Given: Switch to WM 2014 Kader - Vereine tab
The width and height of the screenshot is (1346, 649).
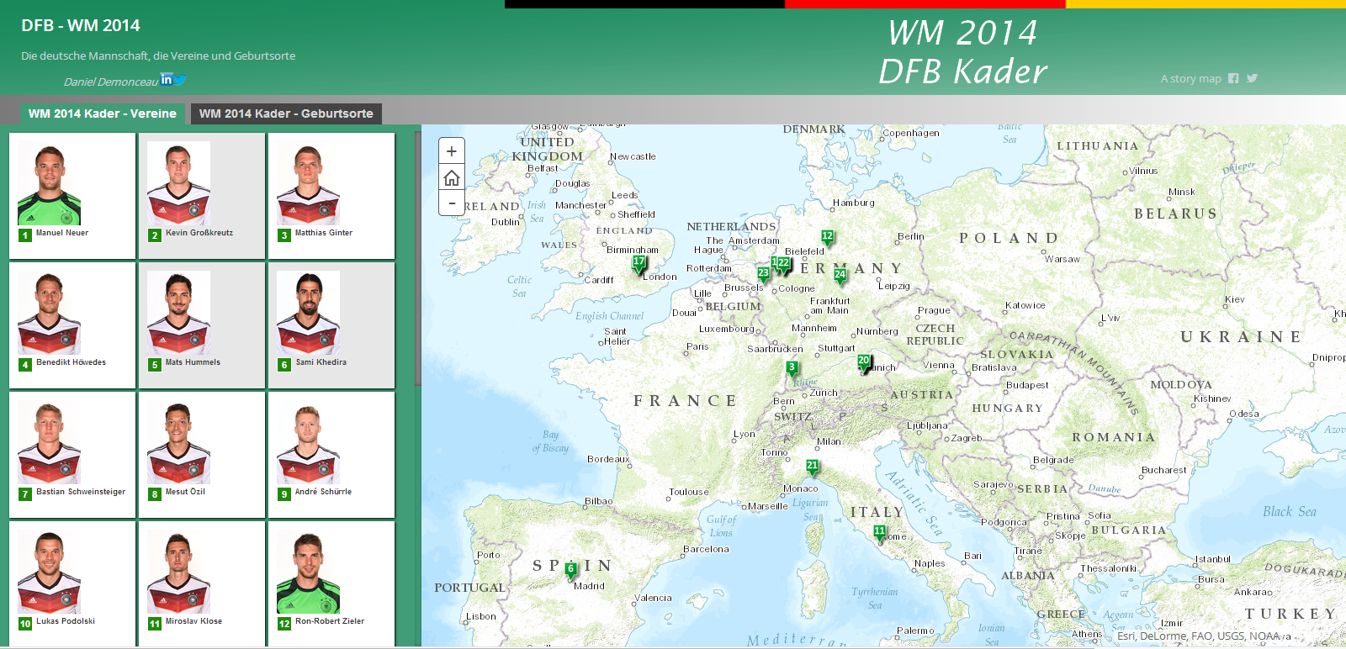Looking at the screenshot, I should pyautogui.click(x=102, y=113).
